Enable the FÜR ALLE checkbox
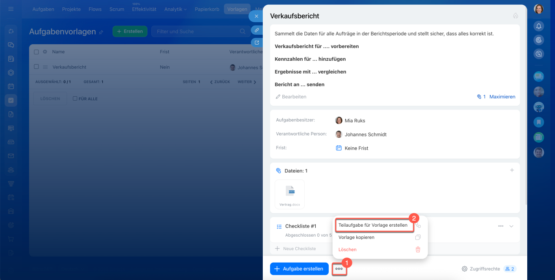Screen dimensions: 555x280 point(75,98)
